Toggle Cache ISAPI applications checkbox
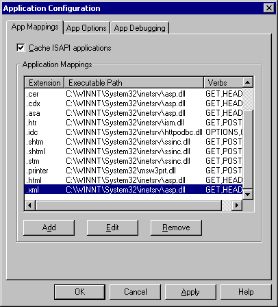278x307 pixels. (21, 48)
